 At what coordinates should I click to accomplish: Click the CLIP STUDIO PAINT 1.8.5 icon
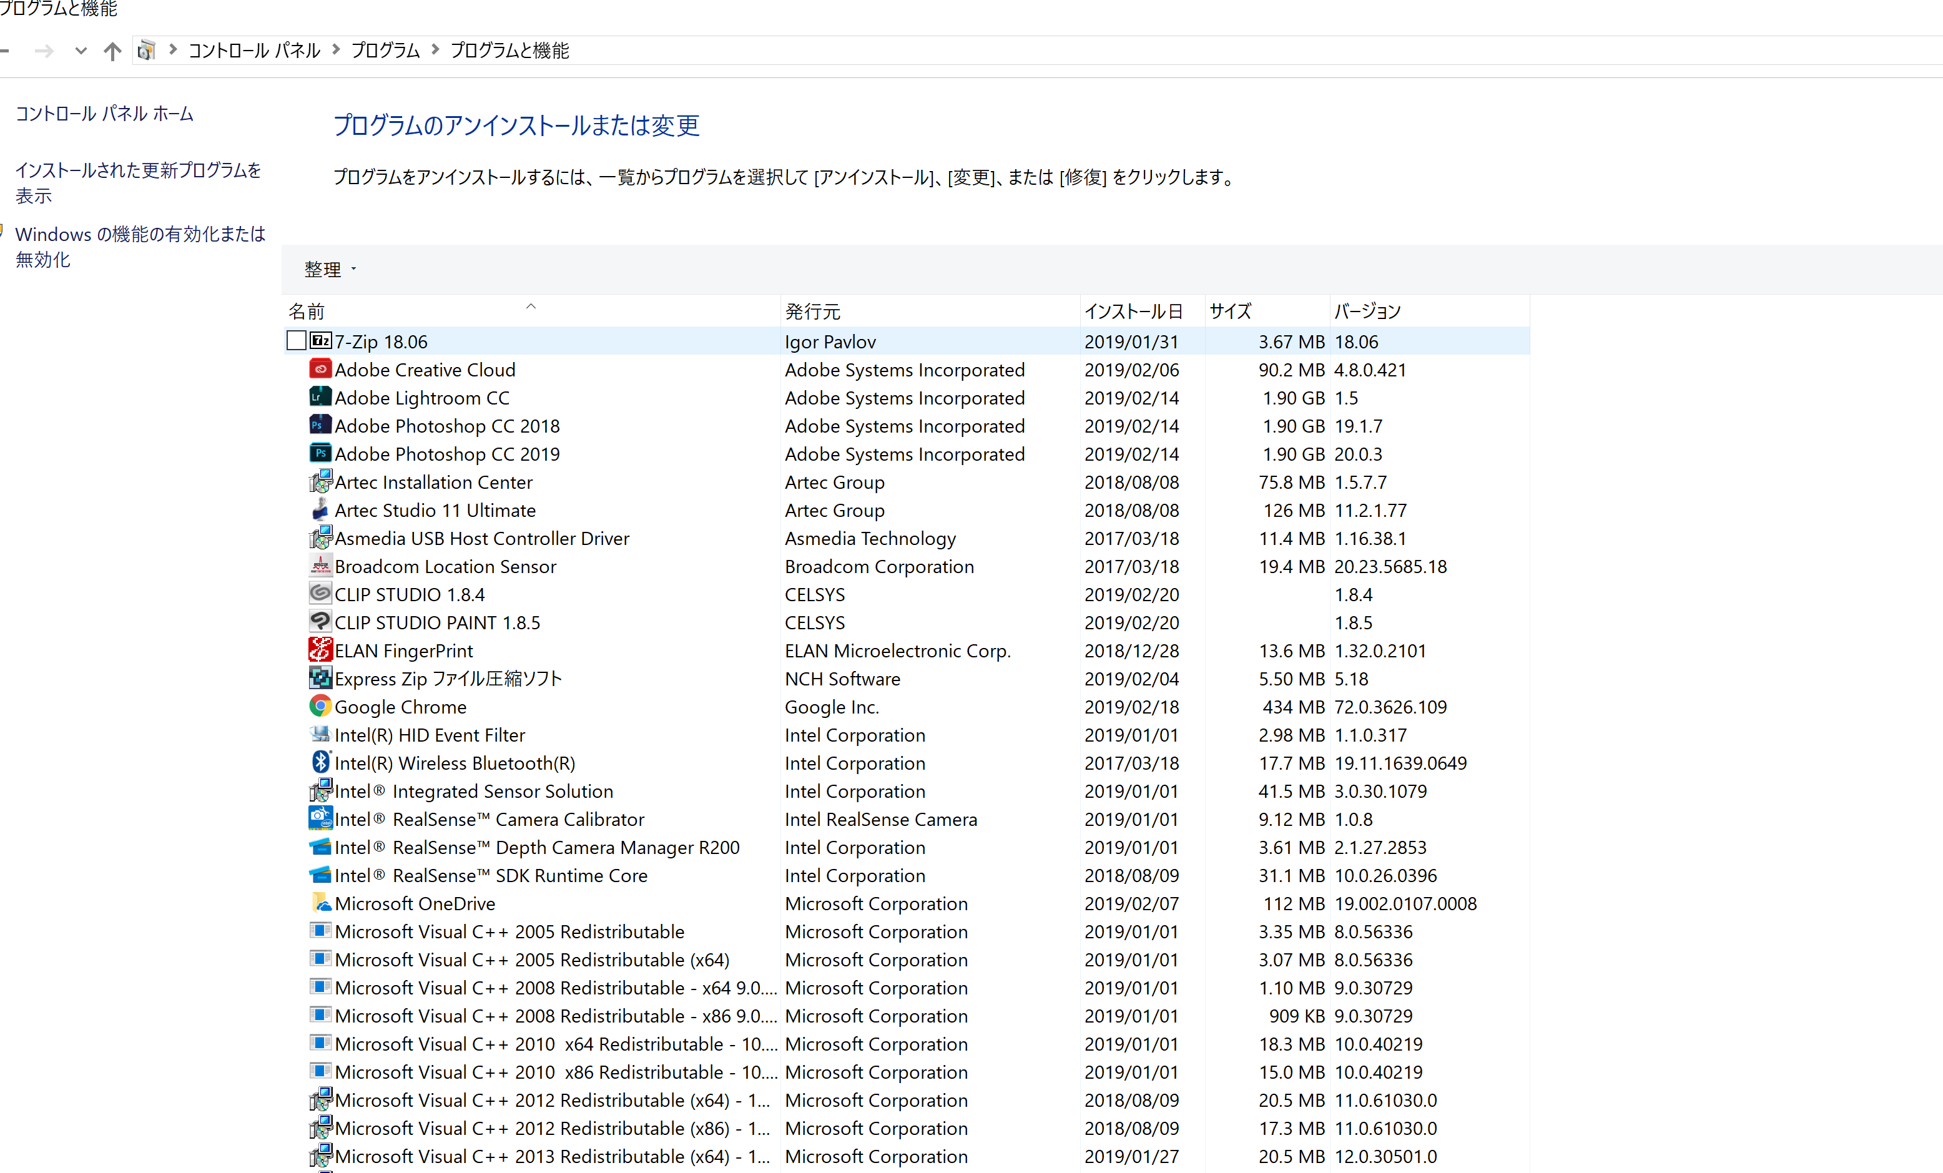pos(320,622)
